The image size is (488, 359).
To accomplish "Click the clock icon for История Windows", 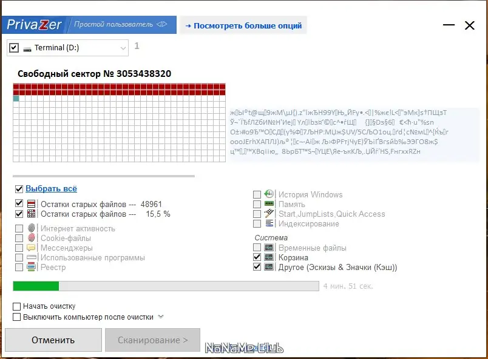I will [x=269, y=194].
